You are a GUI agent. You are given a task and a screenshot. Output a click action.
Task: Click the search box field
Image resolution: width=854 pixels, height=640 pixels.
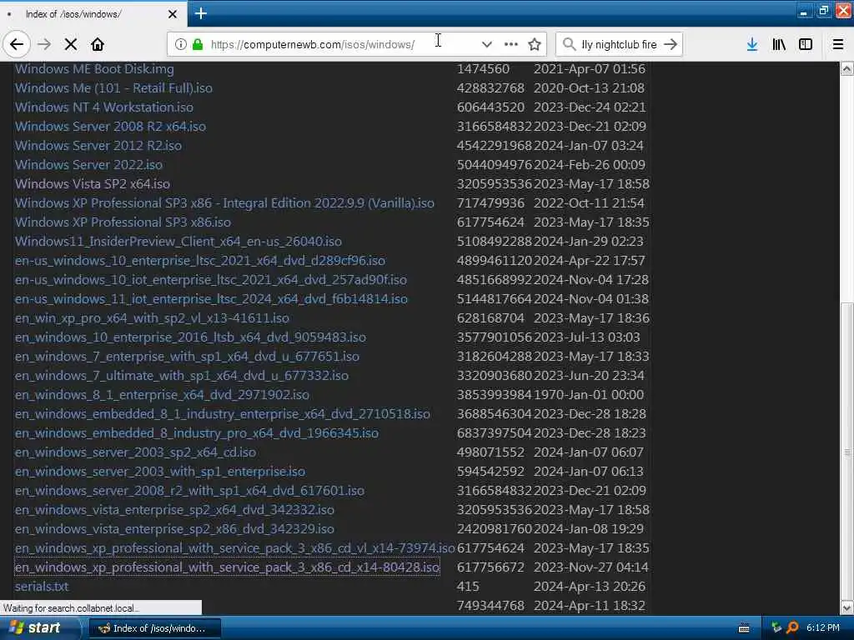tap(619, 44)
